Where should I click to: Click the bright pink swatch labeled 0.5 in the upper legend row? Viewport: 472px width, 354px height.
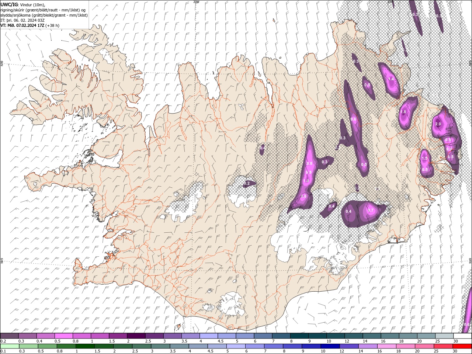[63, 336]
